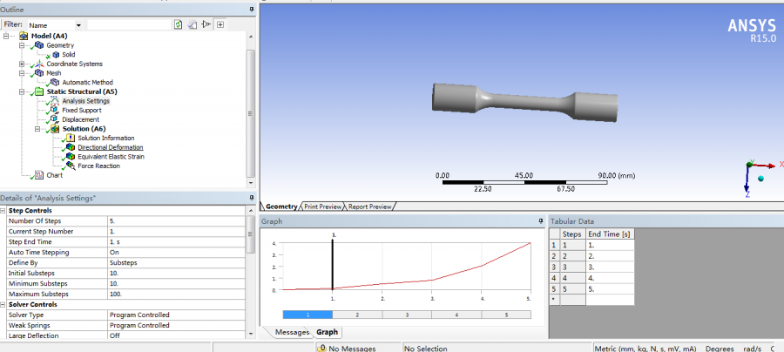Click the Clear Search eraser icon
Viewport: 784px width, 352px height.
pyautogui.click(x=192, y=24)
